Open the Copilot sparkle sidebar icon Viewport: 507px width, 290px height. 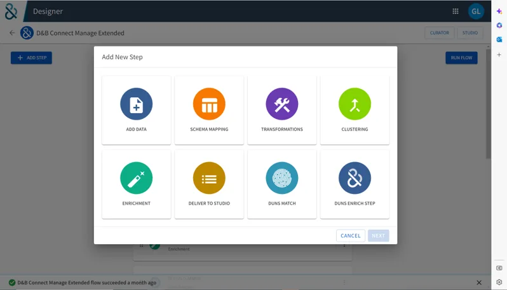(499, 11)
